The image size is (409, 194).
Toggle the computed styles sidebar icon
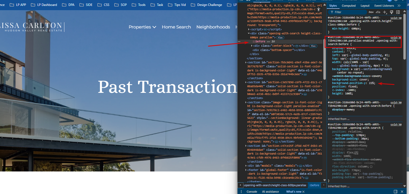398,12
